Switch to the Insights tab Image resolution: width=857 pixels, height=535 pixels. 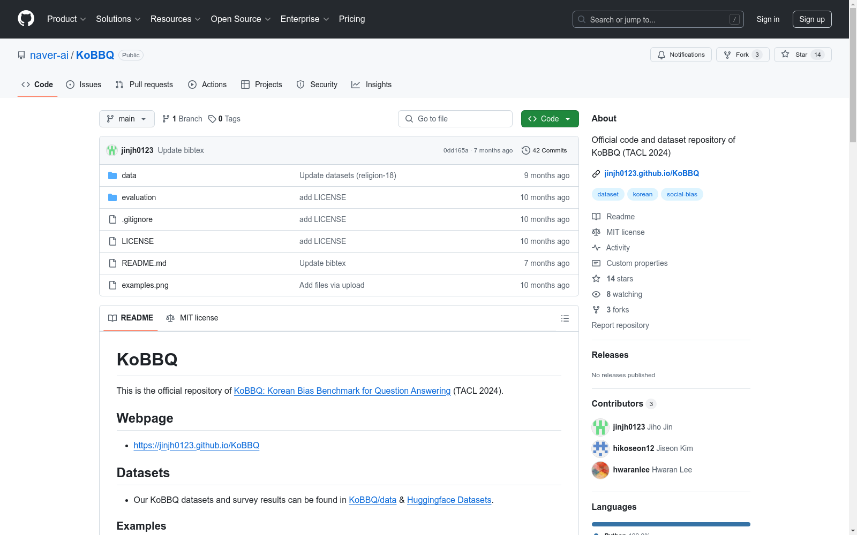tap(372, 85)
